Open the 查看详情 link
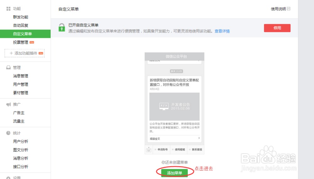The width and height of the screenshot is (314, 179). pyautogui.click(x=222, y=31)
